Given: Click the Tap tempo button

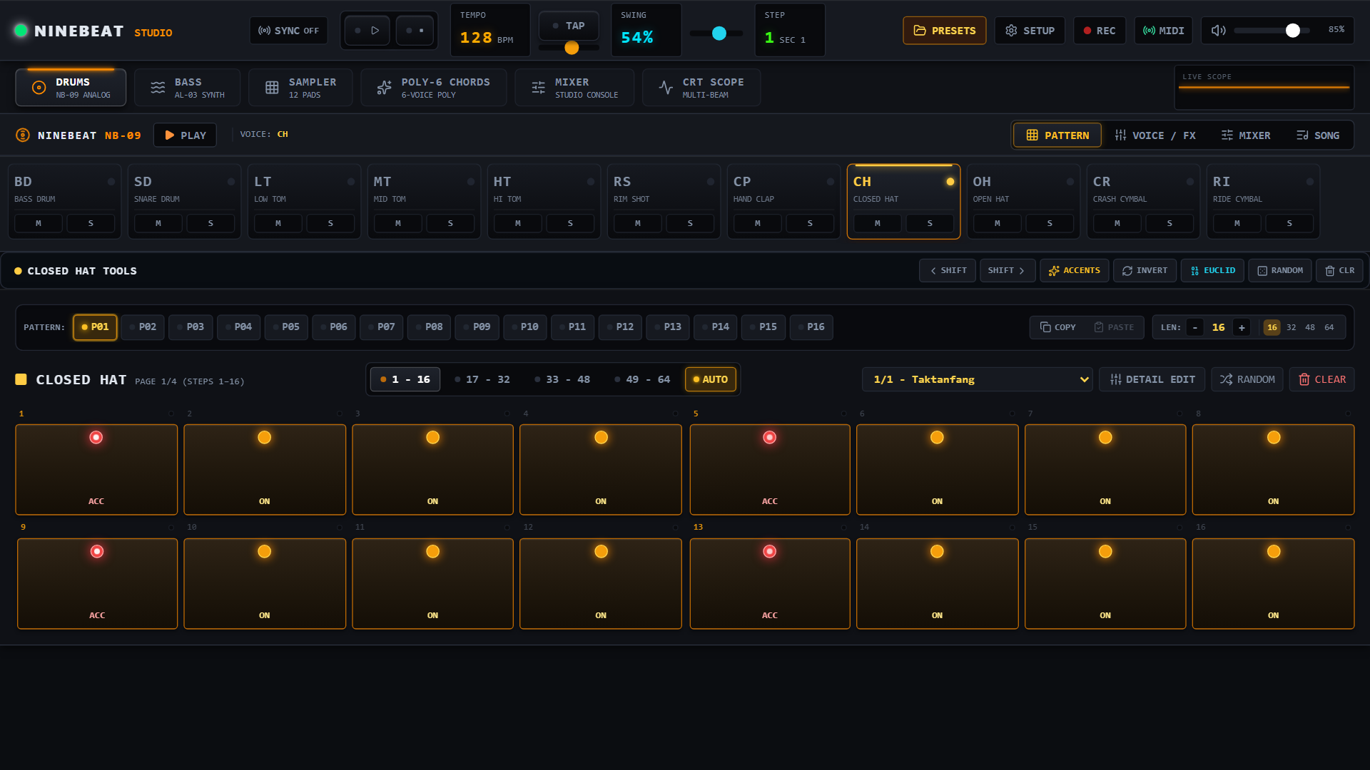Looking at the screenshot, I should click(x=569, y=26).
